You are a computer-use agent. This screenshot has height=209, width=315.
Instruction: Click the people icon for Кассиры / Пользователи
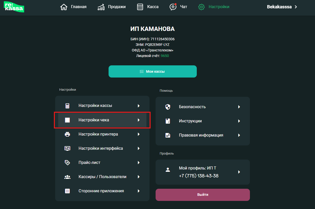[67, 177]
